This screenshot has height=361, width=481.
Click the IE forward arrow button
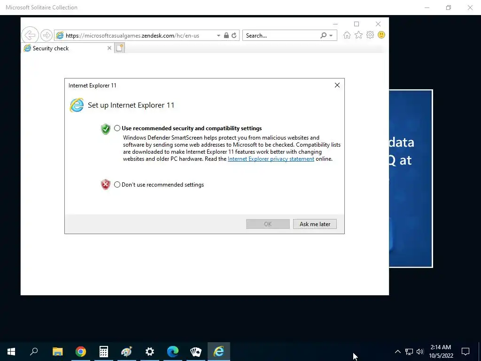click(47, 35)
